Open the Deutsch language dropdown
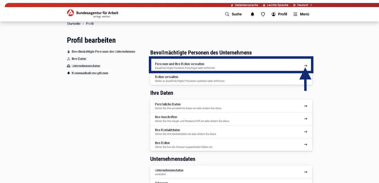379x183 pixels. (x=302, y=5)
